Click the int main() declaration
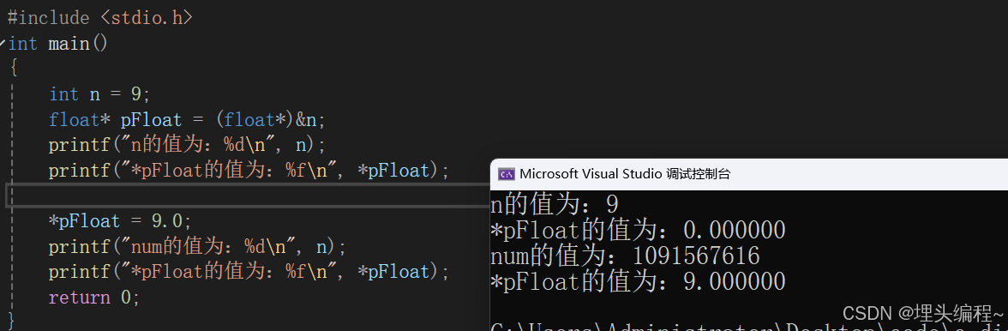This screenshot has height=331, width=1008. 58,44
